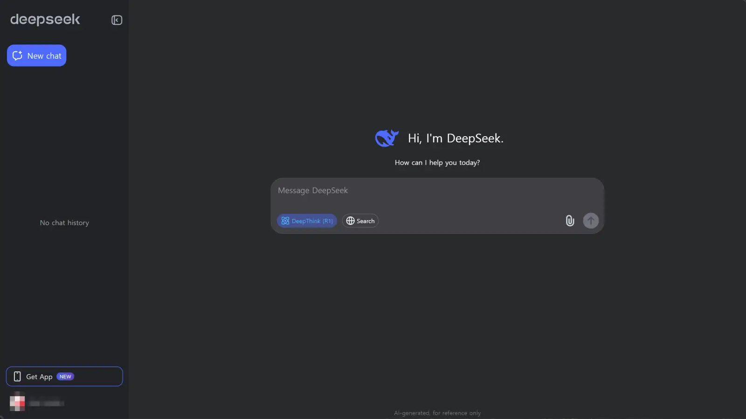Start a New chat
Screen dimensions: 746x419
[36, 56]
